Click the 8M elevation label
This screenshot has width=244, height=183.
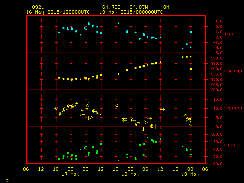[x=166, y=7]
